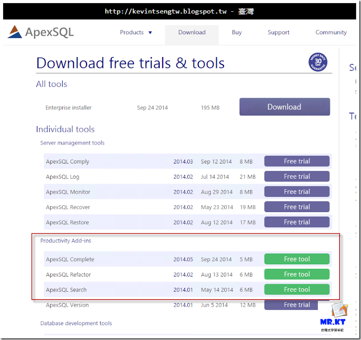
Task: Get the ApexSQL Complete free tool
Action: (296, 259)
